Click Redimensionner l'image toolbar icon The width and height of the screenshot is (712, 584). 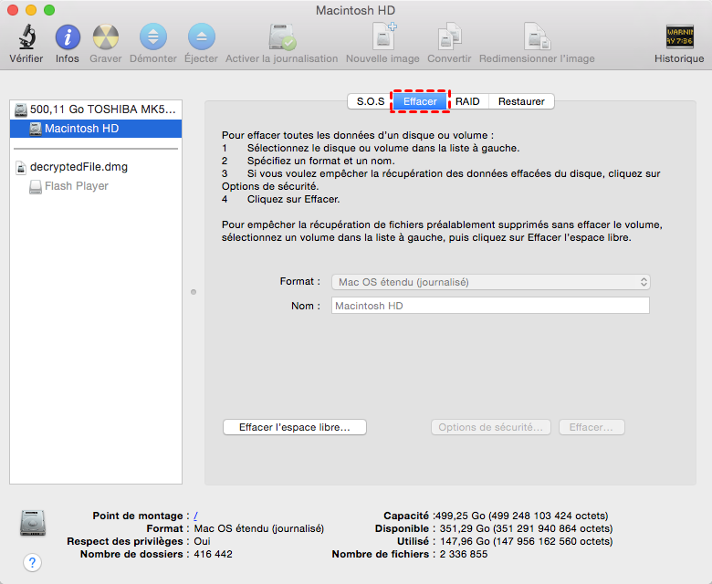[536, 37]
